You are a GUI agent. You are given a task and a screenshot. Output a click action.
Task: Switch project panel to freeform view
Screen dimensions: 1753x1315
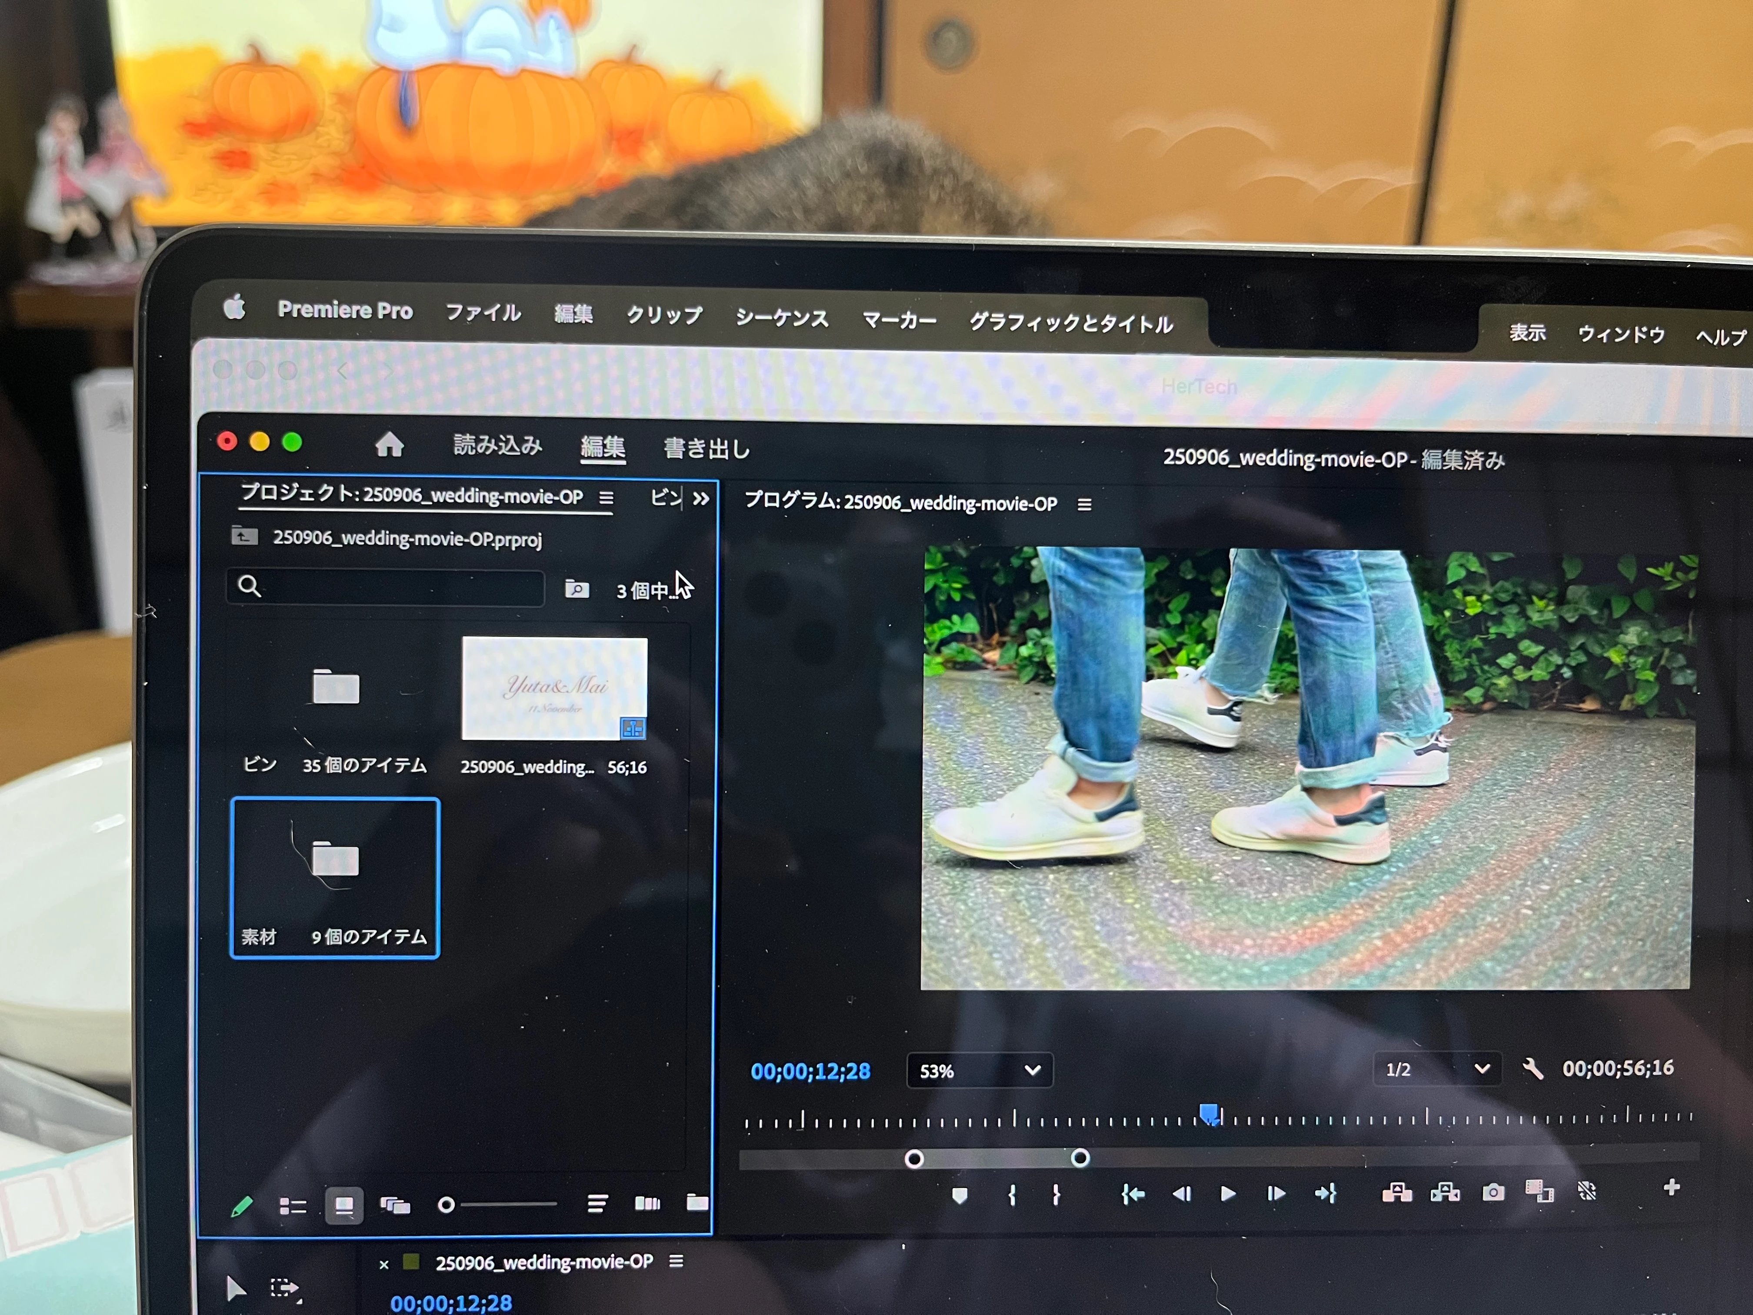click(x=395, y=1206)
